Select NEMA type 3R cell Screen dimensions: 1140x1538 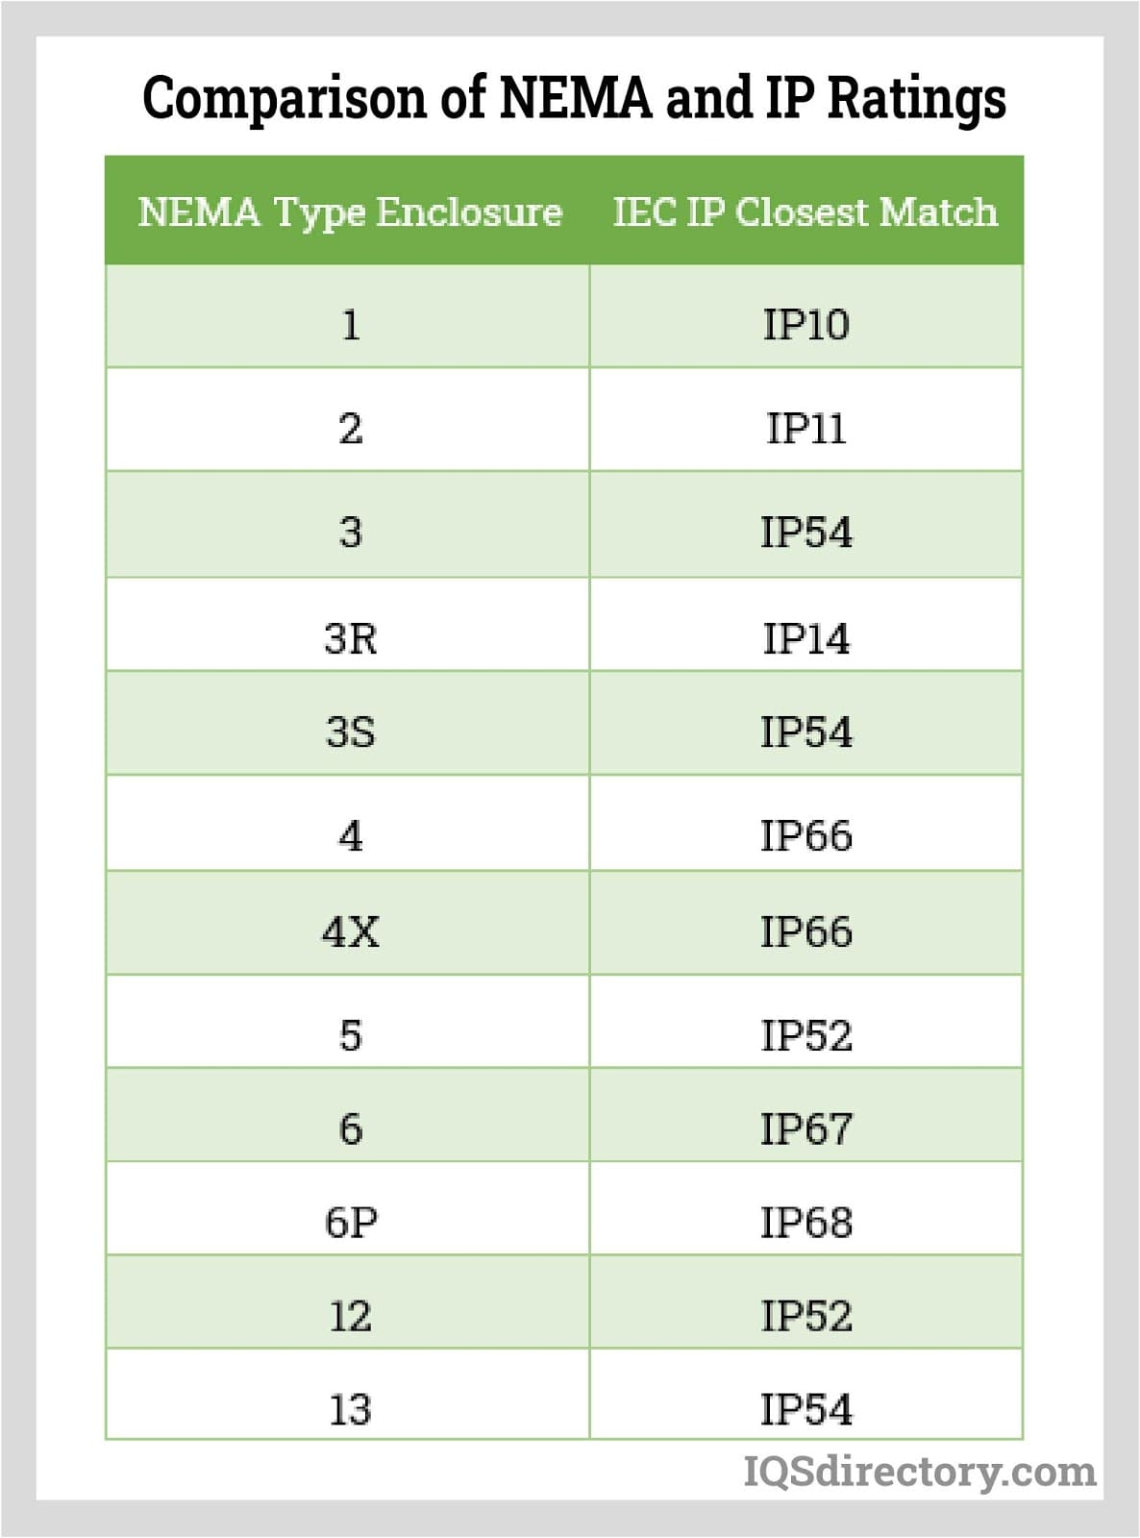pyautogui.click(x=350, y=637)
